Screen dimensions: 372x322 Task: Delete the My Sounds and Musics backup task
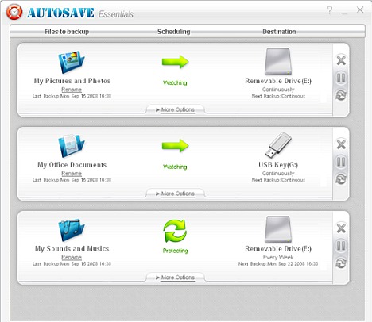341,228
